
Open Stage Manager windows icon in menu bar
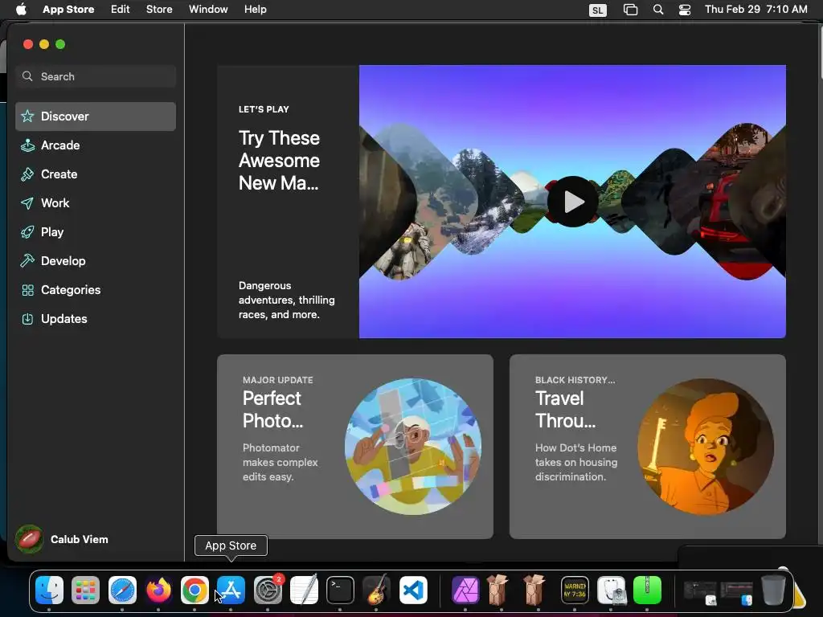[x=630, y=10]
